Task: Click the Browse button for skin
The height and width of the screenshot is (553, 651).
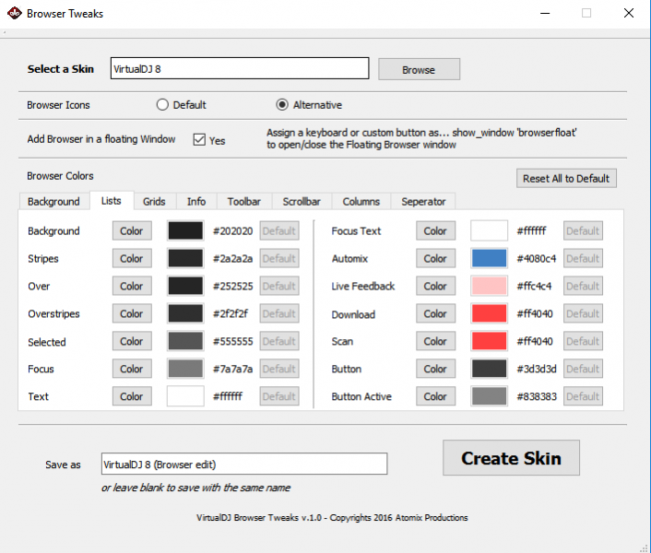Action: (x=419, y=69)
